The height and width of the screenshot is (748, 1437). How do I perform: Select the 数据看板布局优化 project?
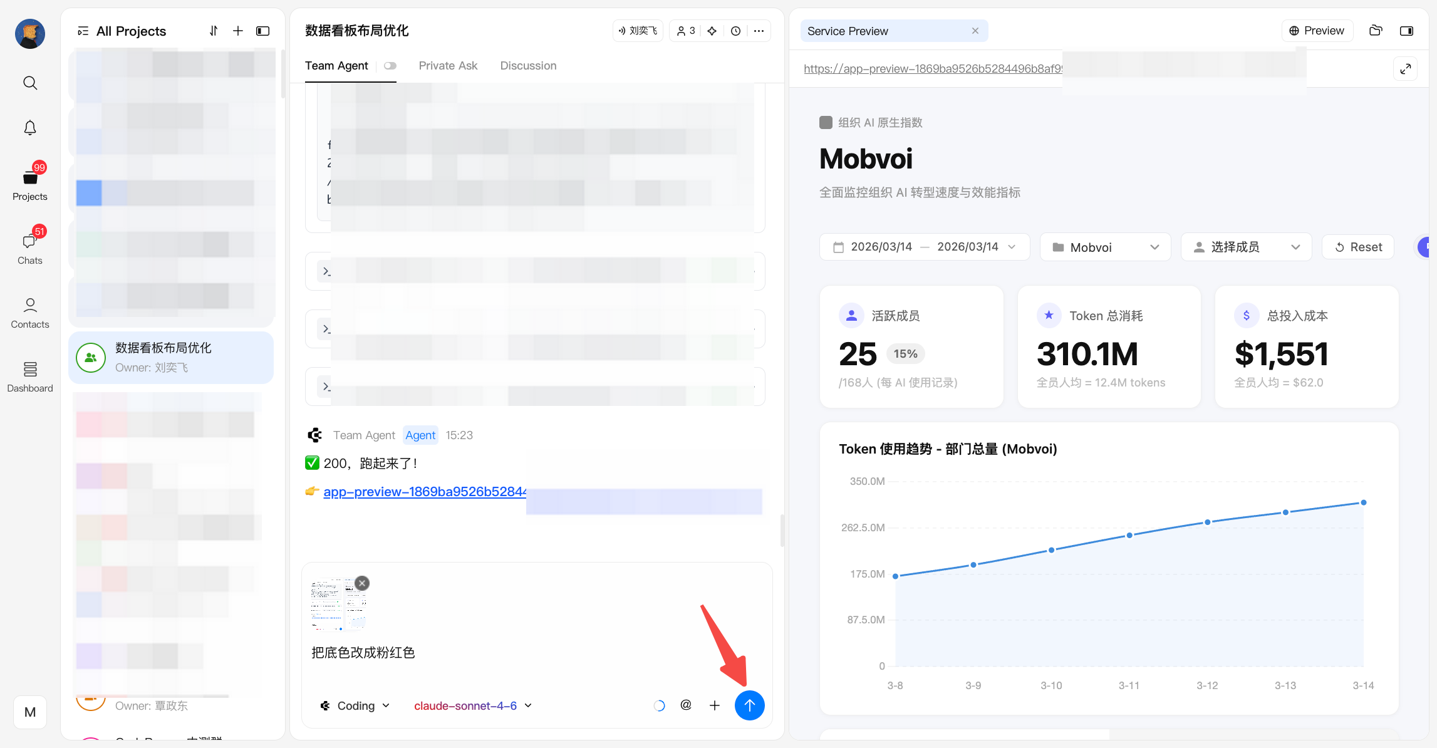point(171,358)
